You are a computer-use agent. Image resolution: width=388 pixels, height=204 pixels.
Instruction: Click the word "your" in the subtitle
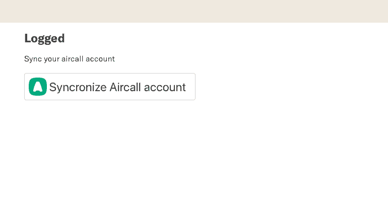[x=50, y=59]
